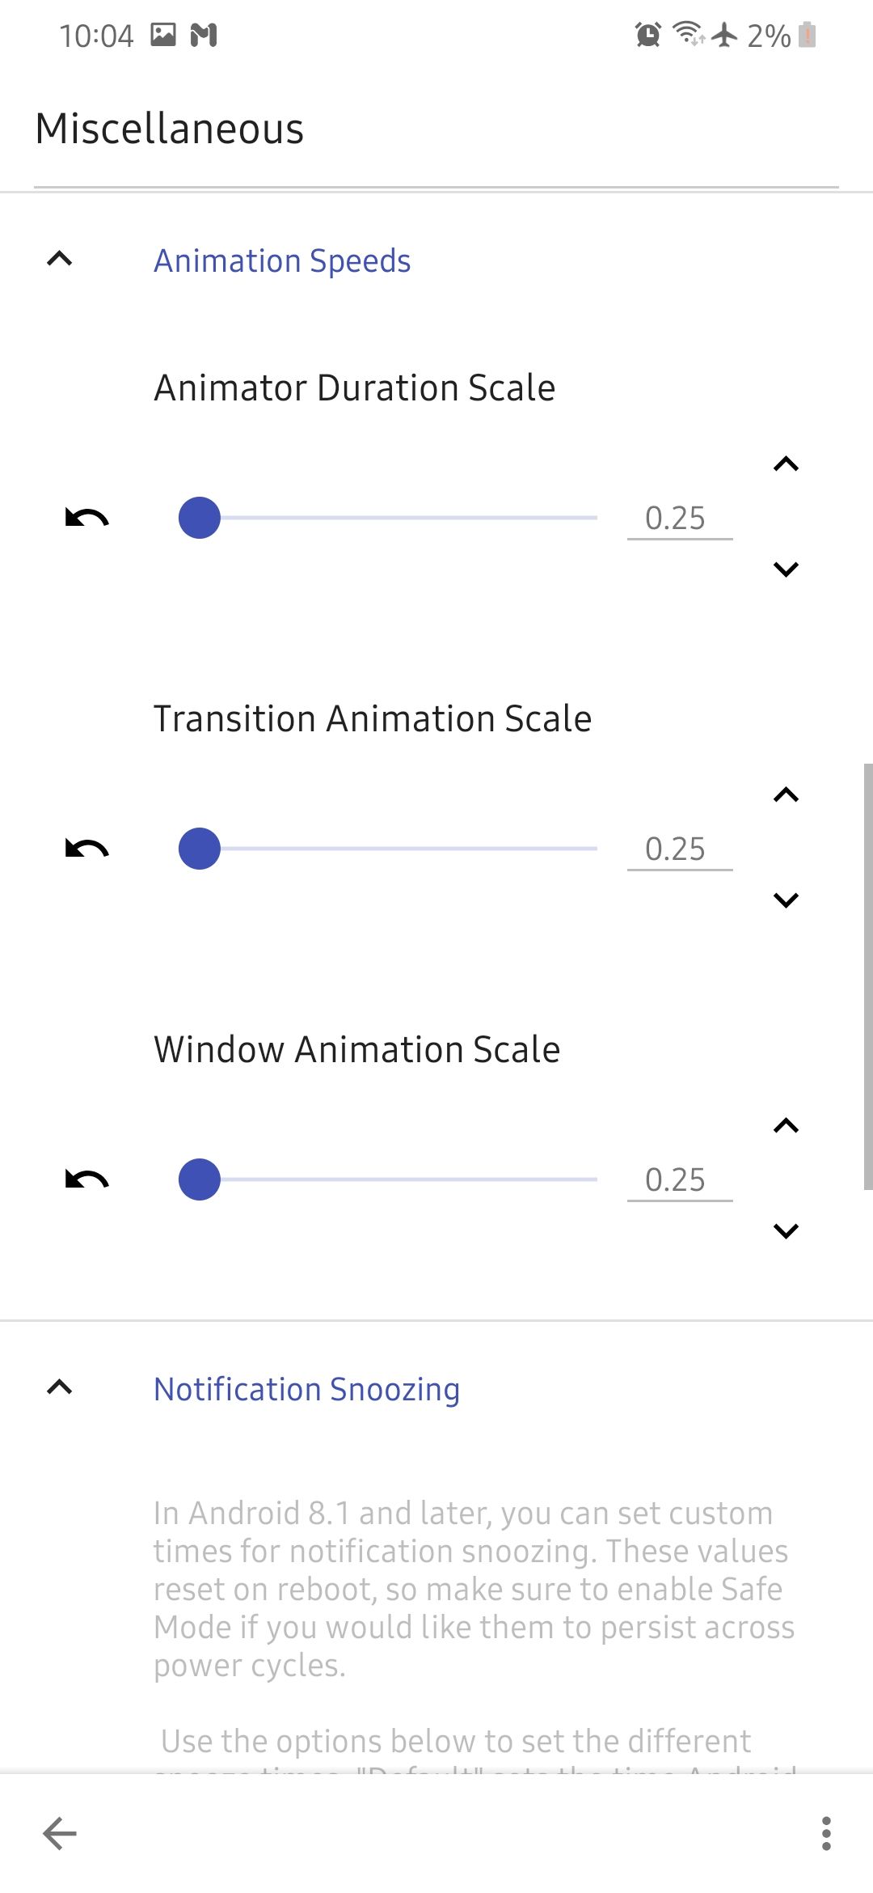The width and height of the screenshot is (873, 1893).
Task: Increase Window Animation Scale value
Action: click(x=786, y=1126)
